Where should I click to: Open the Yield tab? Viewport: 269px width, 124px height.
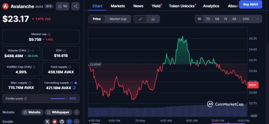click(156, 6)
